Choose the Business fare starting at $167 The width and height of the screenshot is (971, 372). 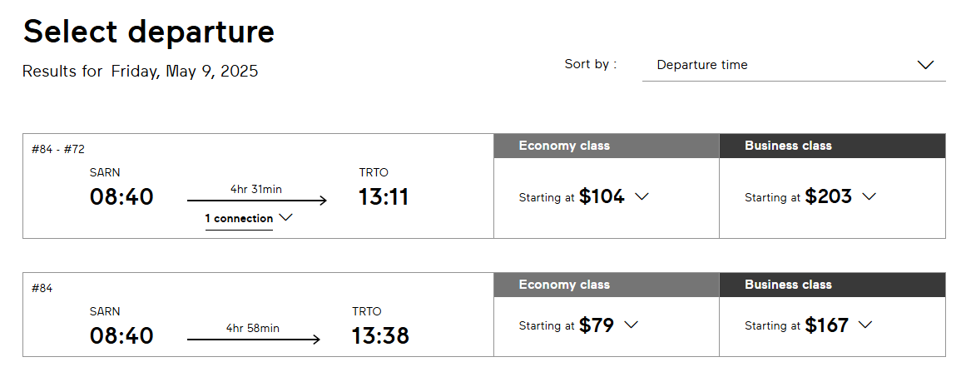(x=826, y=325)
